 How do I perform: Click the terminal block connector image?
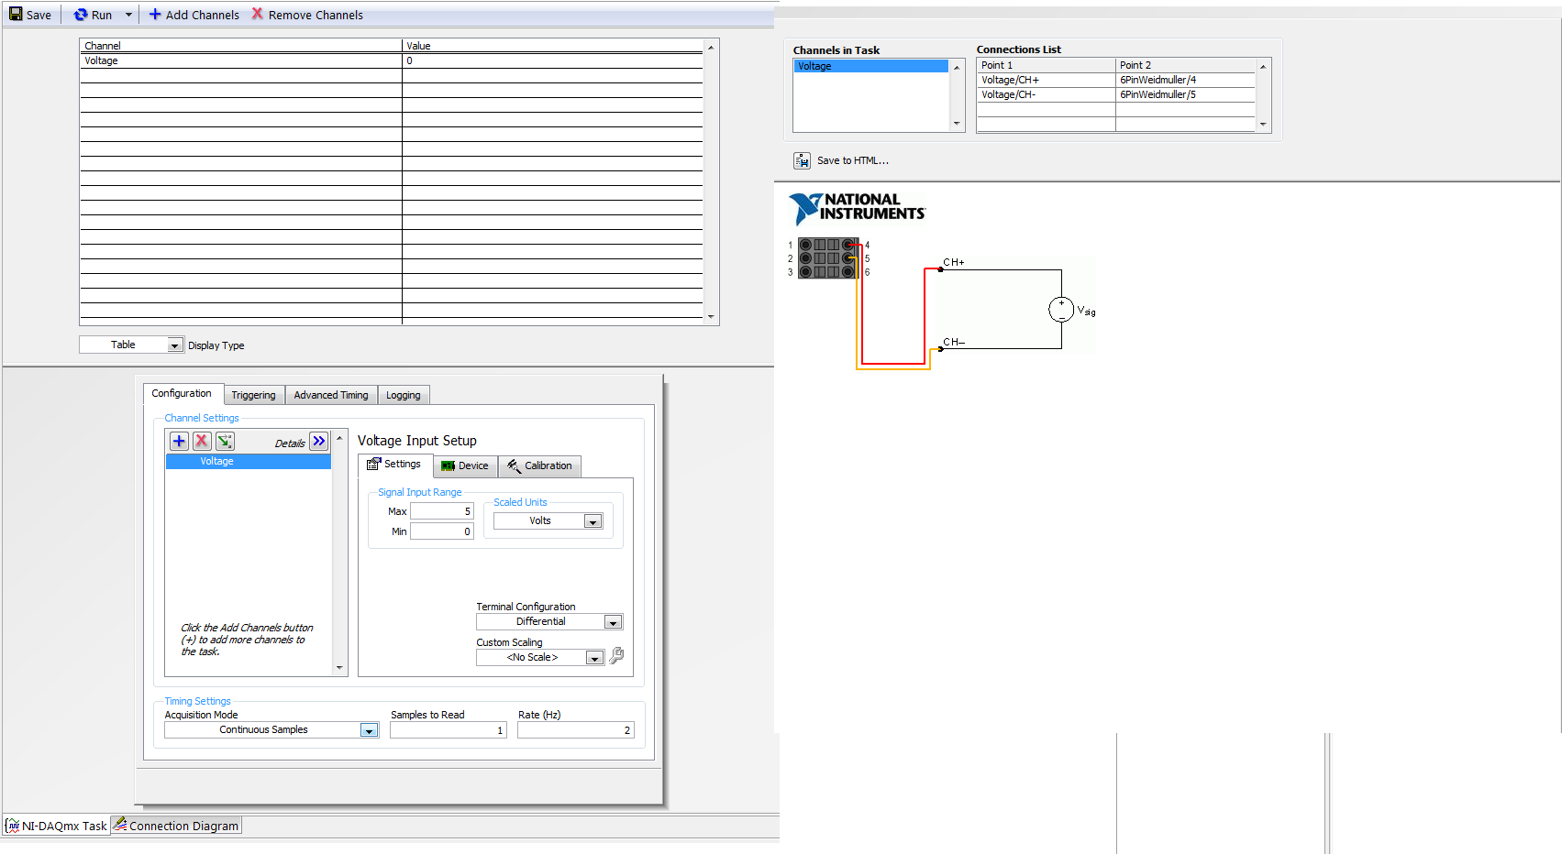tap(827, 258)
